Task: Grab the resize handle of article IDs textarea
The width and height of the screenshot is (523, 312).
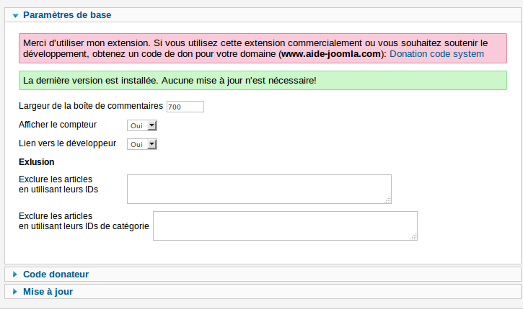Action: 387,200
